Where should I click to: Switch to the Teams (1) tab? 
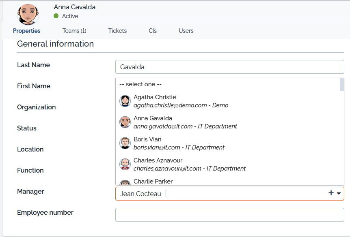[x=74, y=31]
